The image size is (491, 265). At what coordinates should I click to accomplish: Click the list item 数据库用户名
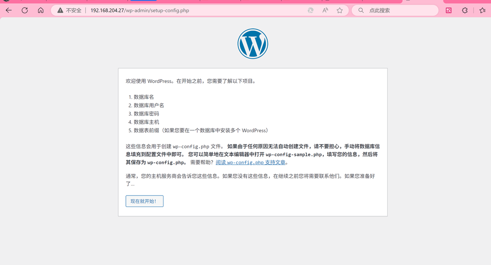(x=148, y=105)
